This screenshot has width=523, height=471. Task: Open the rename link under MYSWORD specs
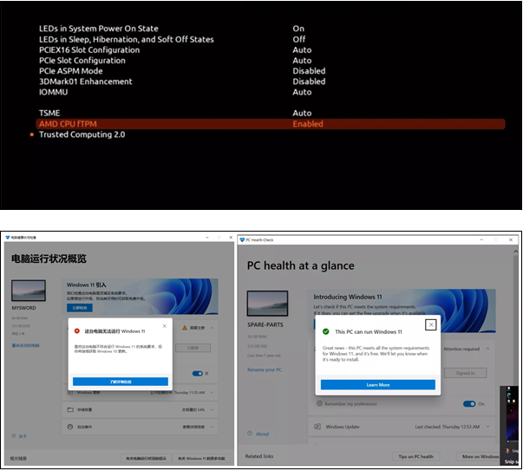pos(25,345)
